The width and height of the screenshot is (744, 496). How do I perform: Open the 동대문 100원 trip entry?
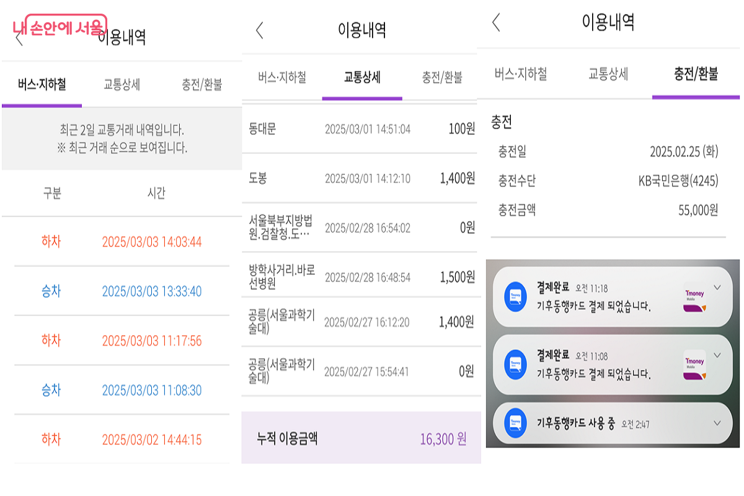(x=361, y=129)
